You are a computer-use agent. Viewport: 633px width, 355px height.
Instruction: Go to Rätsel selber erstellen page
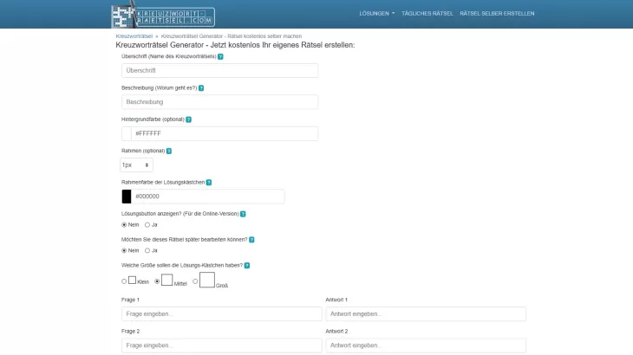(x=497, y=14)
